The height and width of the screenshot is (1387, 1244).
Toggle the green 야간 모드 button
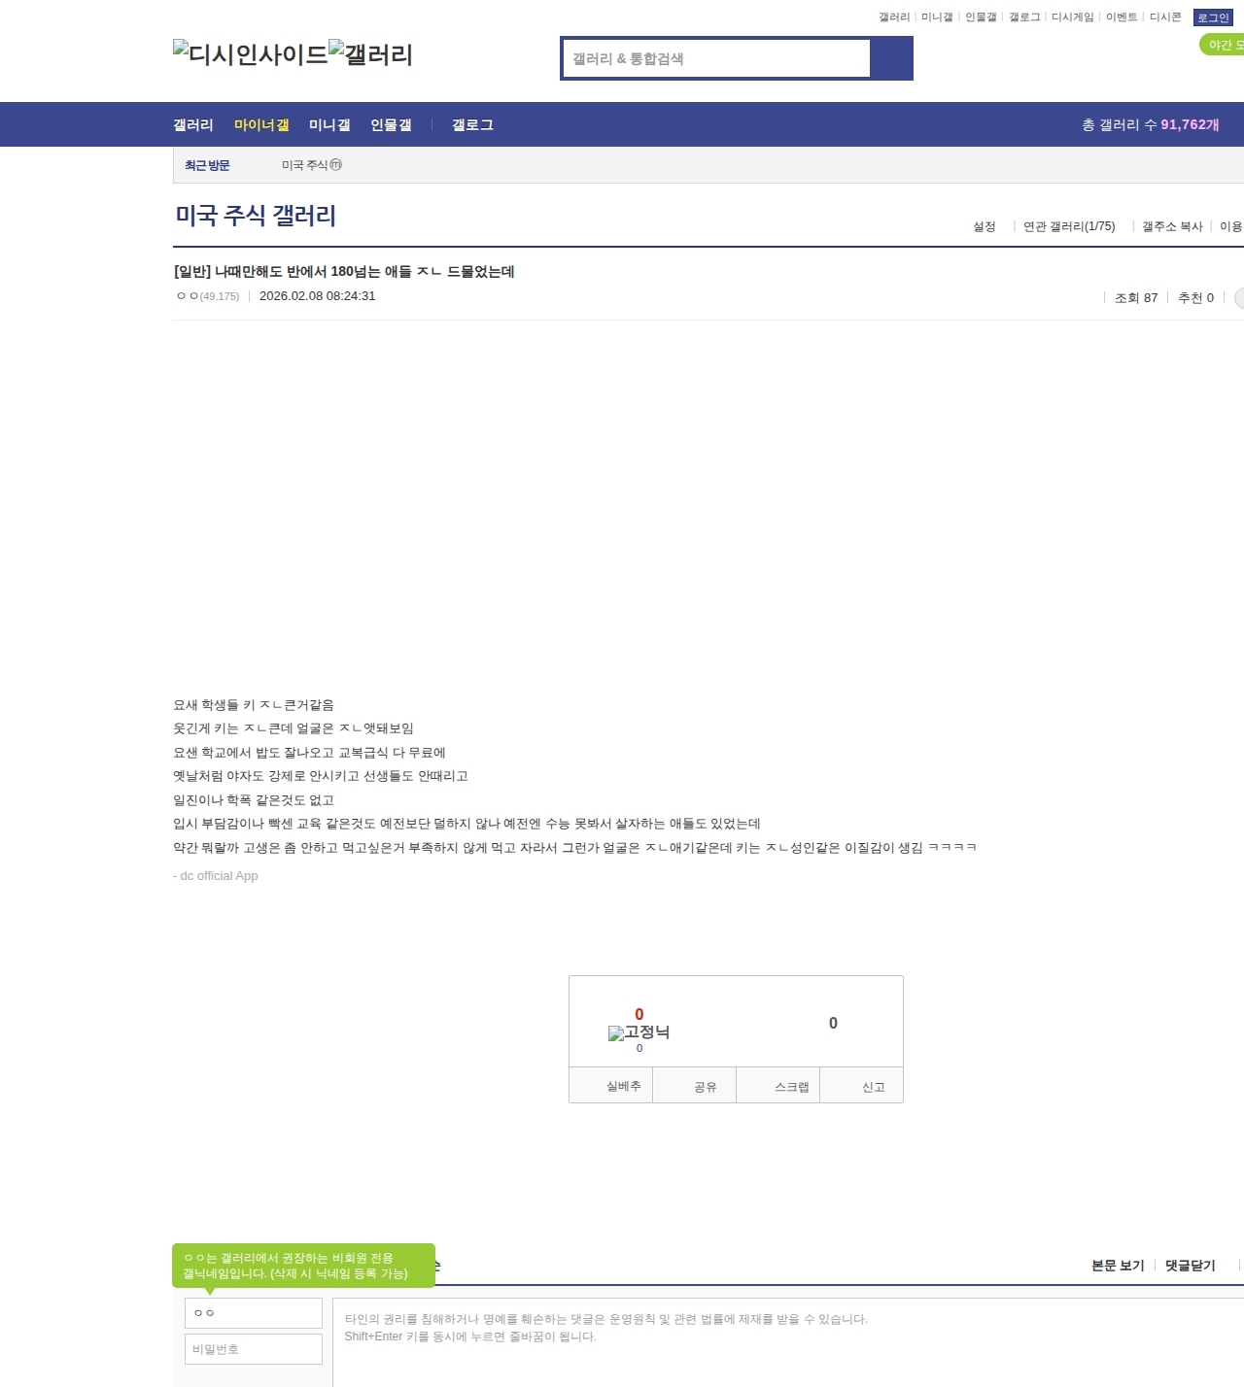click(1222, 45)
